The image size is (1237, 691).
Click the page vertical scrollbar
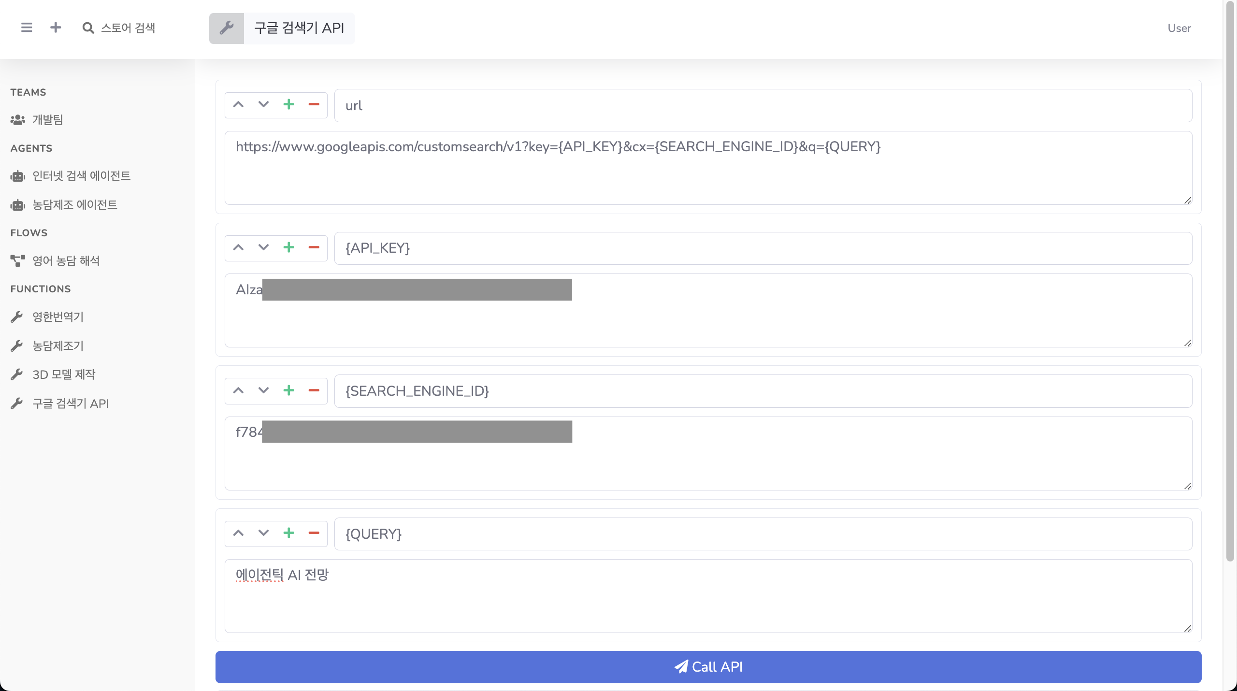tap(1230, 282)
